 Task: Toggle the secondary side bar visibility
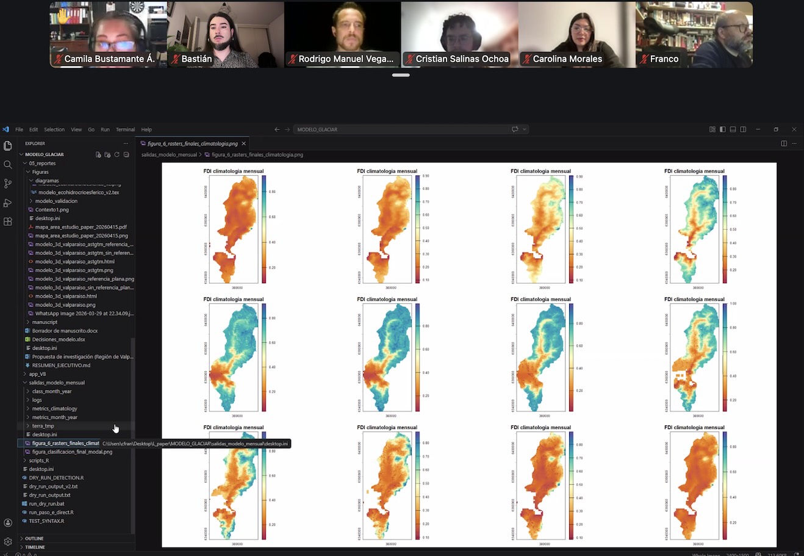[x=743, y=129]
